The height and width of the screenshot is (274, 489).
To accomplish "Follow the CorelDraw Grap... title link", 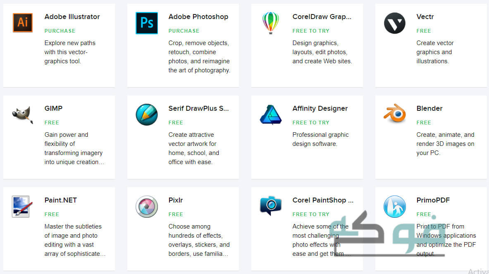I will point(322,17).
